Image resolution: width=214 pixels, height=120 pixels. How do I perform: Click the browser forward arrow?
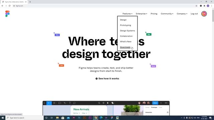[x=6, y=6]
